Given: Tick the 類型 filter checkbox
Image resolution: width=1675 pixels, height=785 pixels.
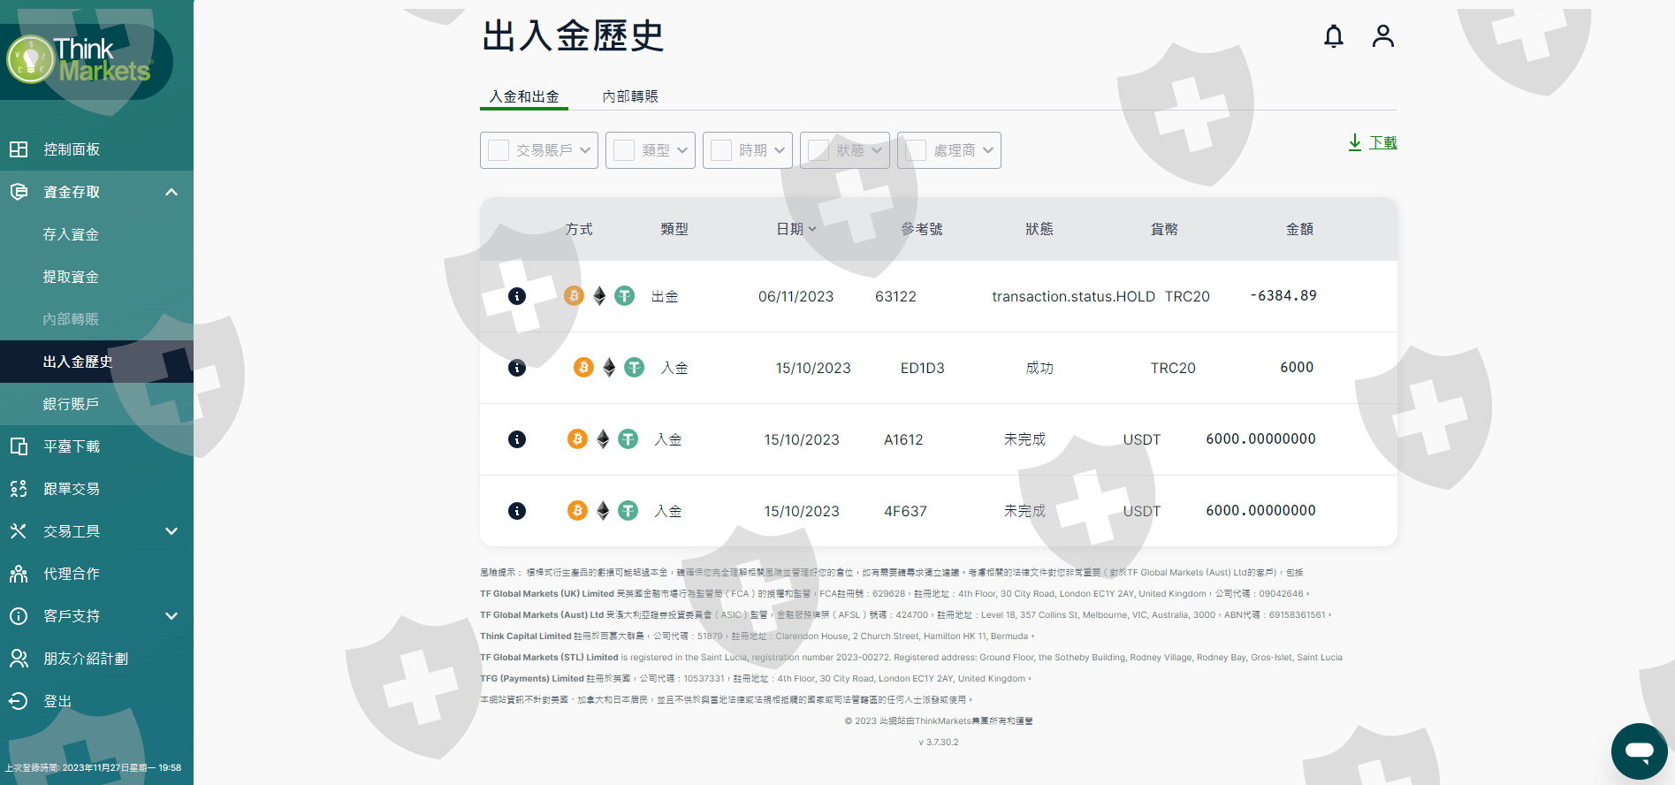Looking at the screenshot, I should point(624,150).
